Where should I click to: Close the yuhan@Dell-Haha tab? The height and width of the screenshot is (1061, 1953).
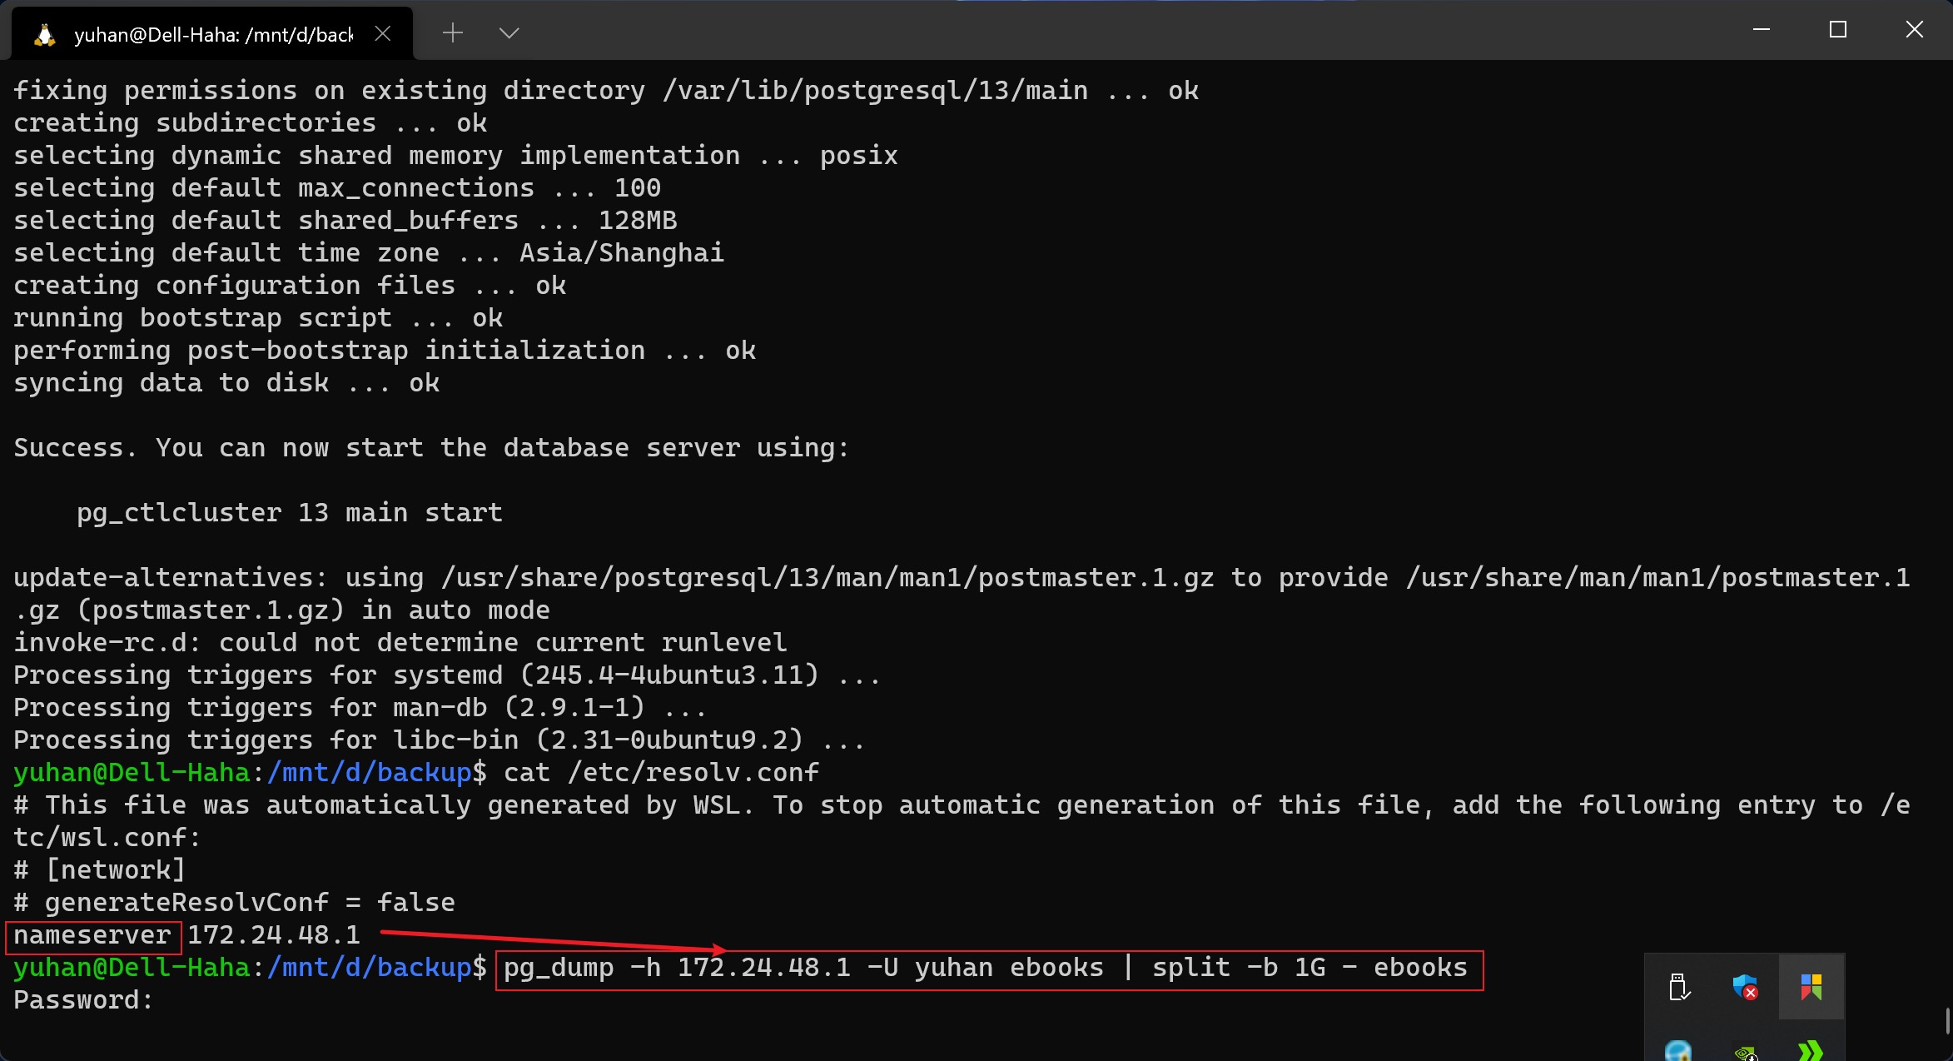click(383, 33)
